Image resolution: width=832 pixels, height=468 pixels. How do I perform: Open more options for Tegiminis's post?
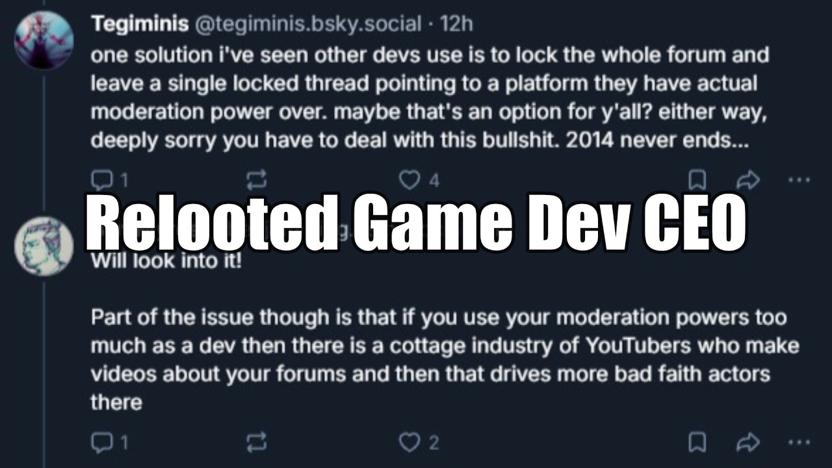798,180
